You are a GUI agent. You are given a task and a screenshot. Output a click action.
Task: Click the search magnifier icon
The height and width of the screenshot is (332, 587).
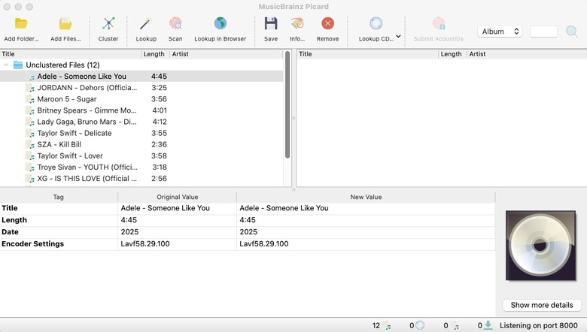(572, 32)
